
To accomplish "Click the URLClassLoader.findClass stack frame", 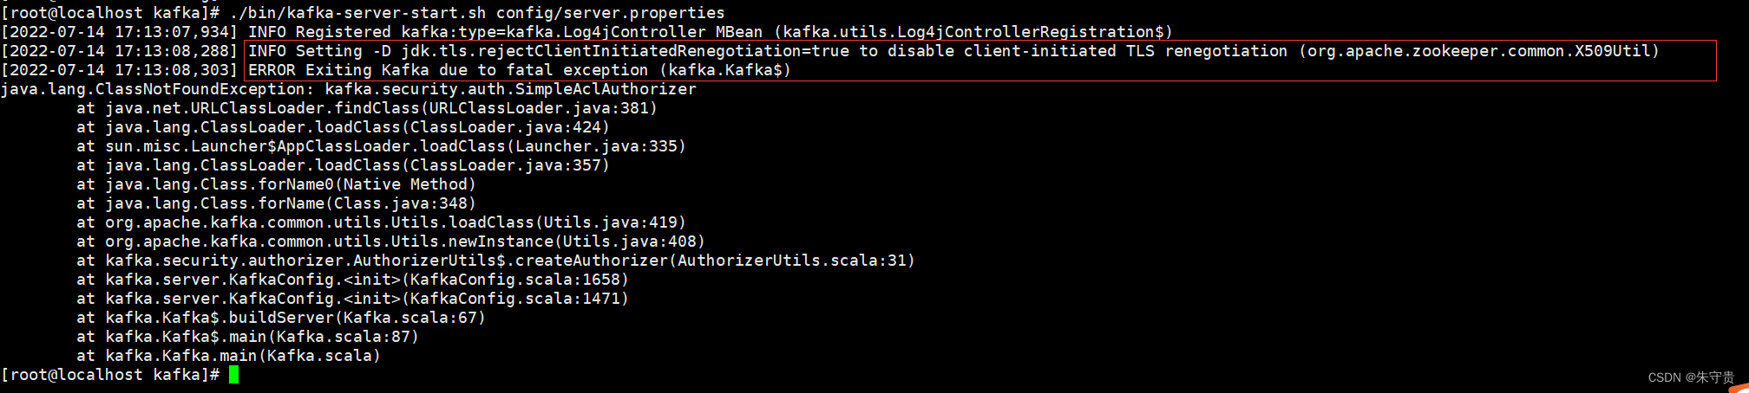I will pos(367,108).
